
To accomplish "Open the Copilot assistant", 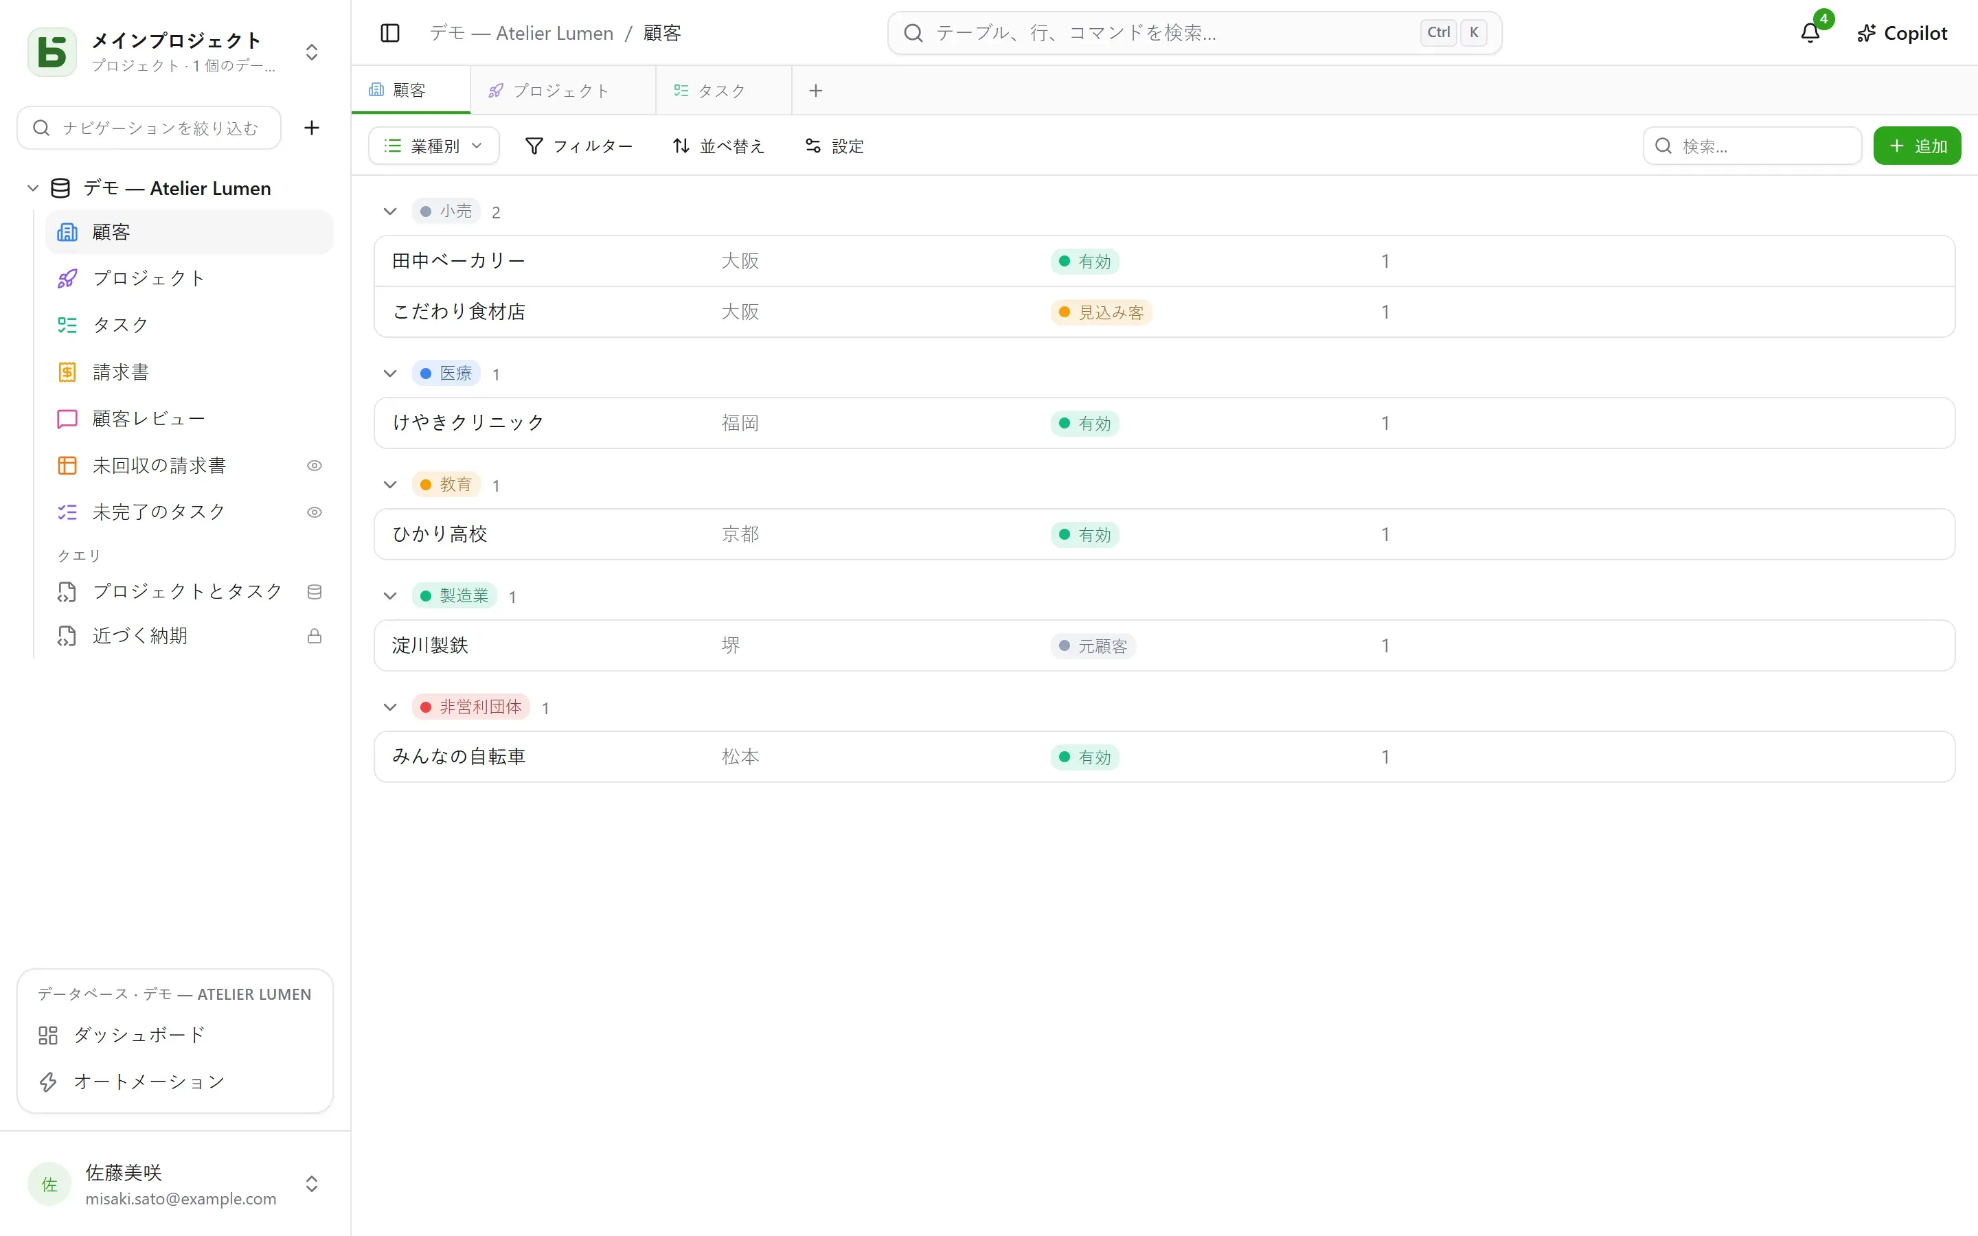I will coord(1902,33).
